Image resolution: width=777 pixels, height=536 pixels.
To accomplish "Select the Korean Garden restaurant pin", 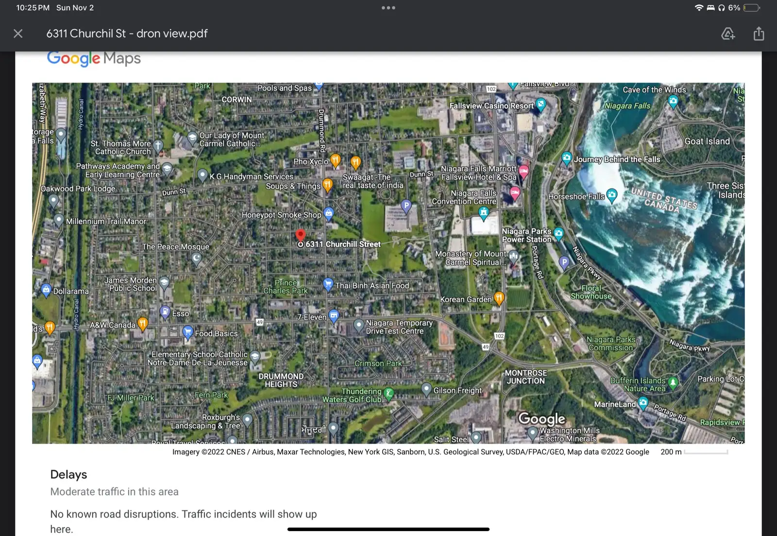I will coord(499,298).
